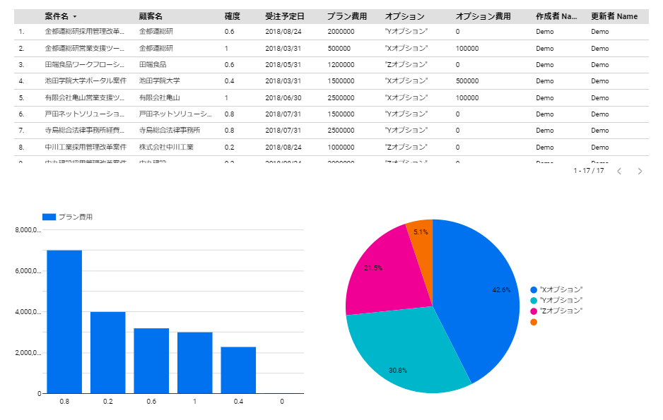Click the orange unlabeled legend dot
The height and width of the screenshot is (420, 663).
coord(534,322)
